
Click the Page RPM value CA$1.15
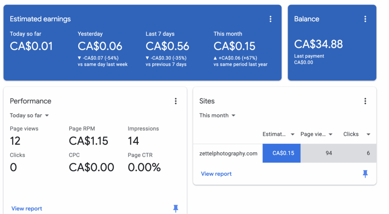click(x=89, y=141)
